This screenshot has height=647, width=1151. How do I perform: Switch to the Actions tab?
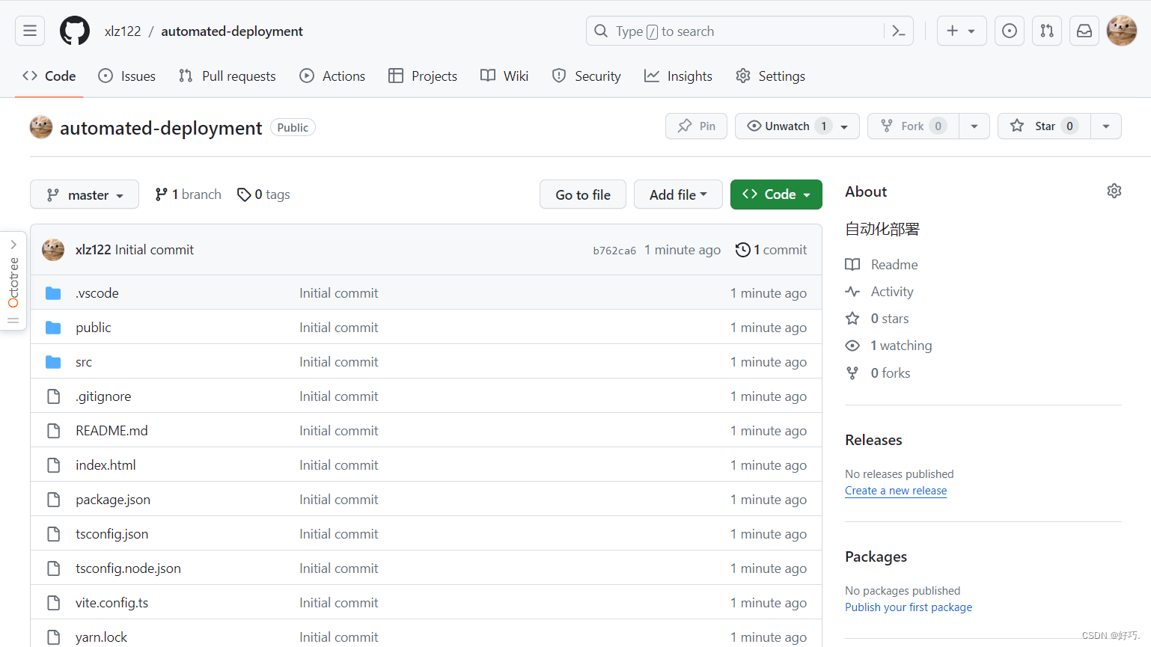pos(332,76)
